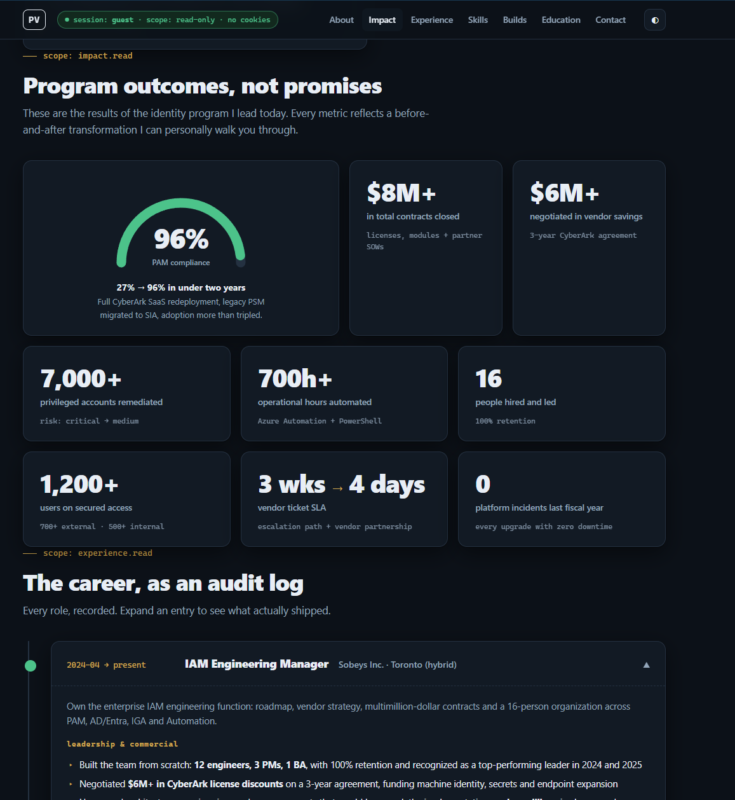Screen dimensions: 735x800
Task: Open the Skills nav item
Action: [x=478, y=20]
